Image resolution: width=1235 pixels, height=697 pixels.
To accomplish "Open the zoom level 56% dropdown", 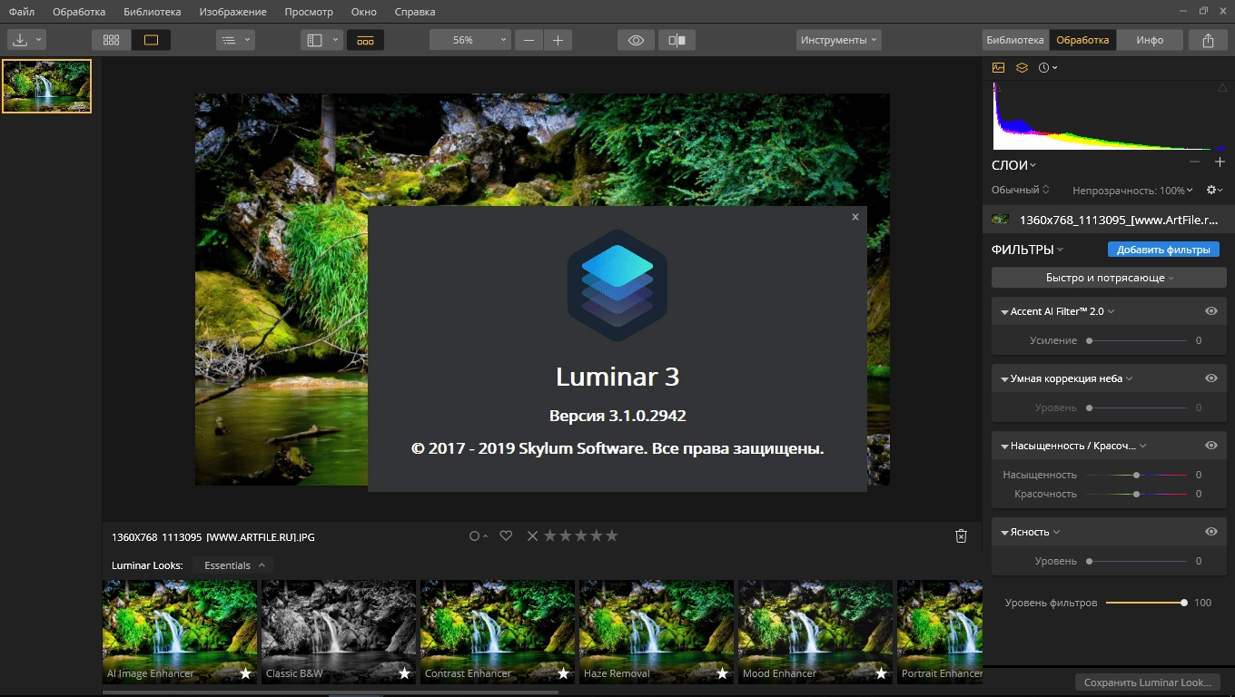I will pyautogui.click(x=470, y=40).
